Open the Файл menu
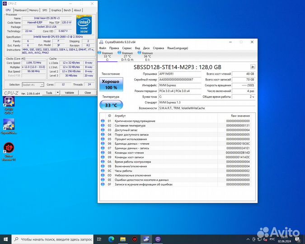 [x=103, y=48]
